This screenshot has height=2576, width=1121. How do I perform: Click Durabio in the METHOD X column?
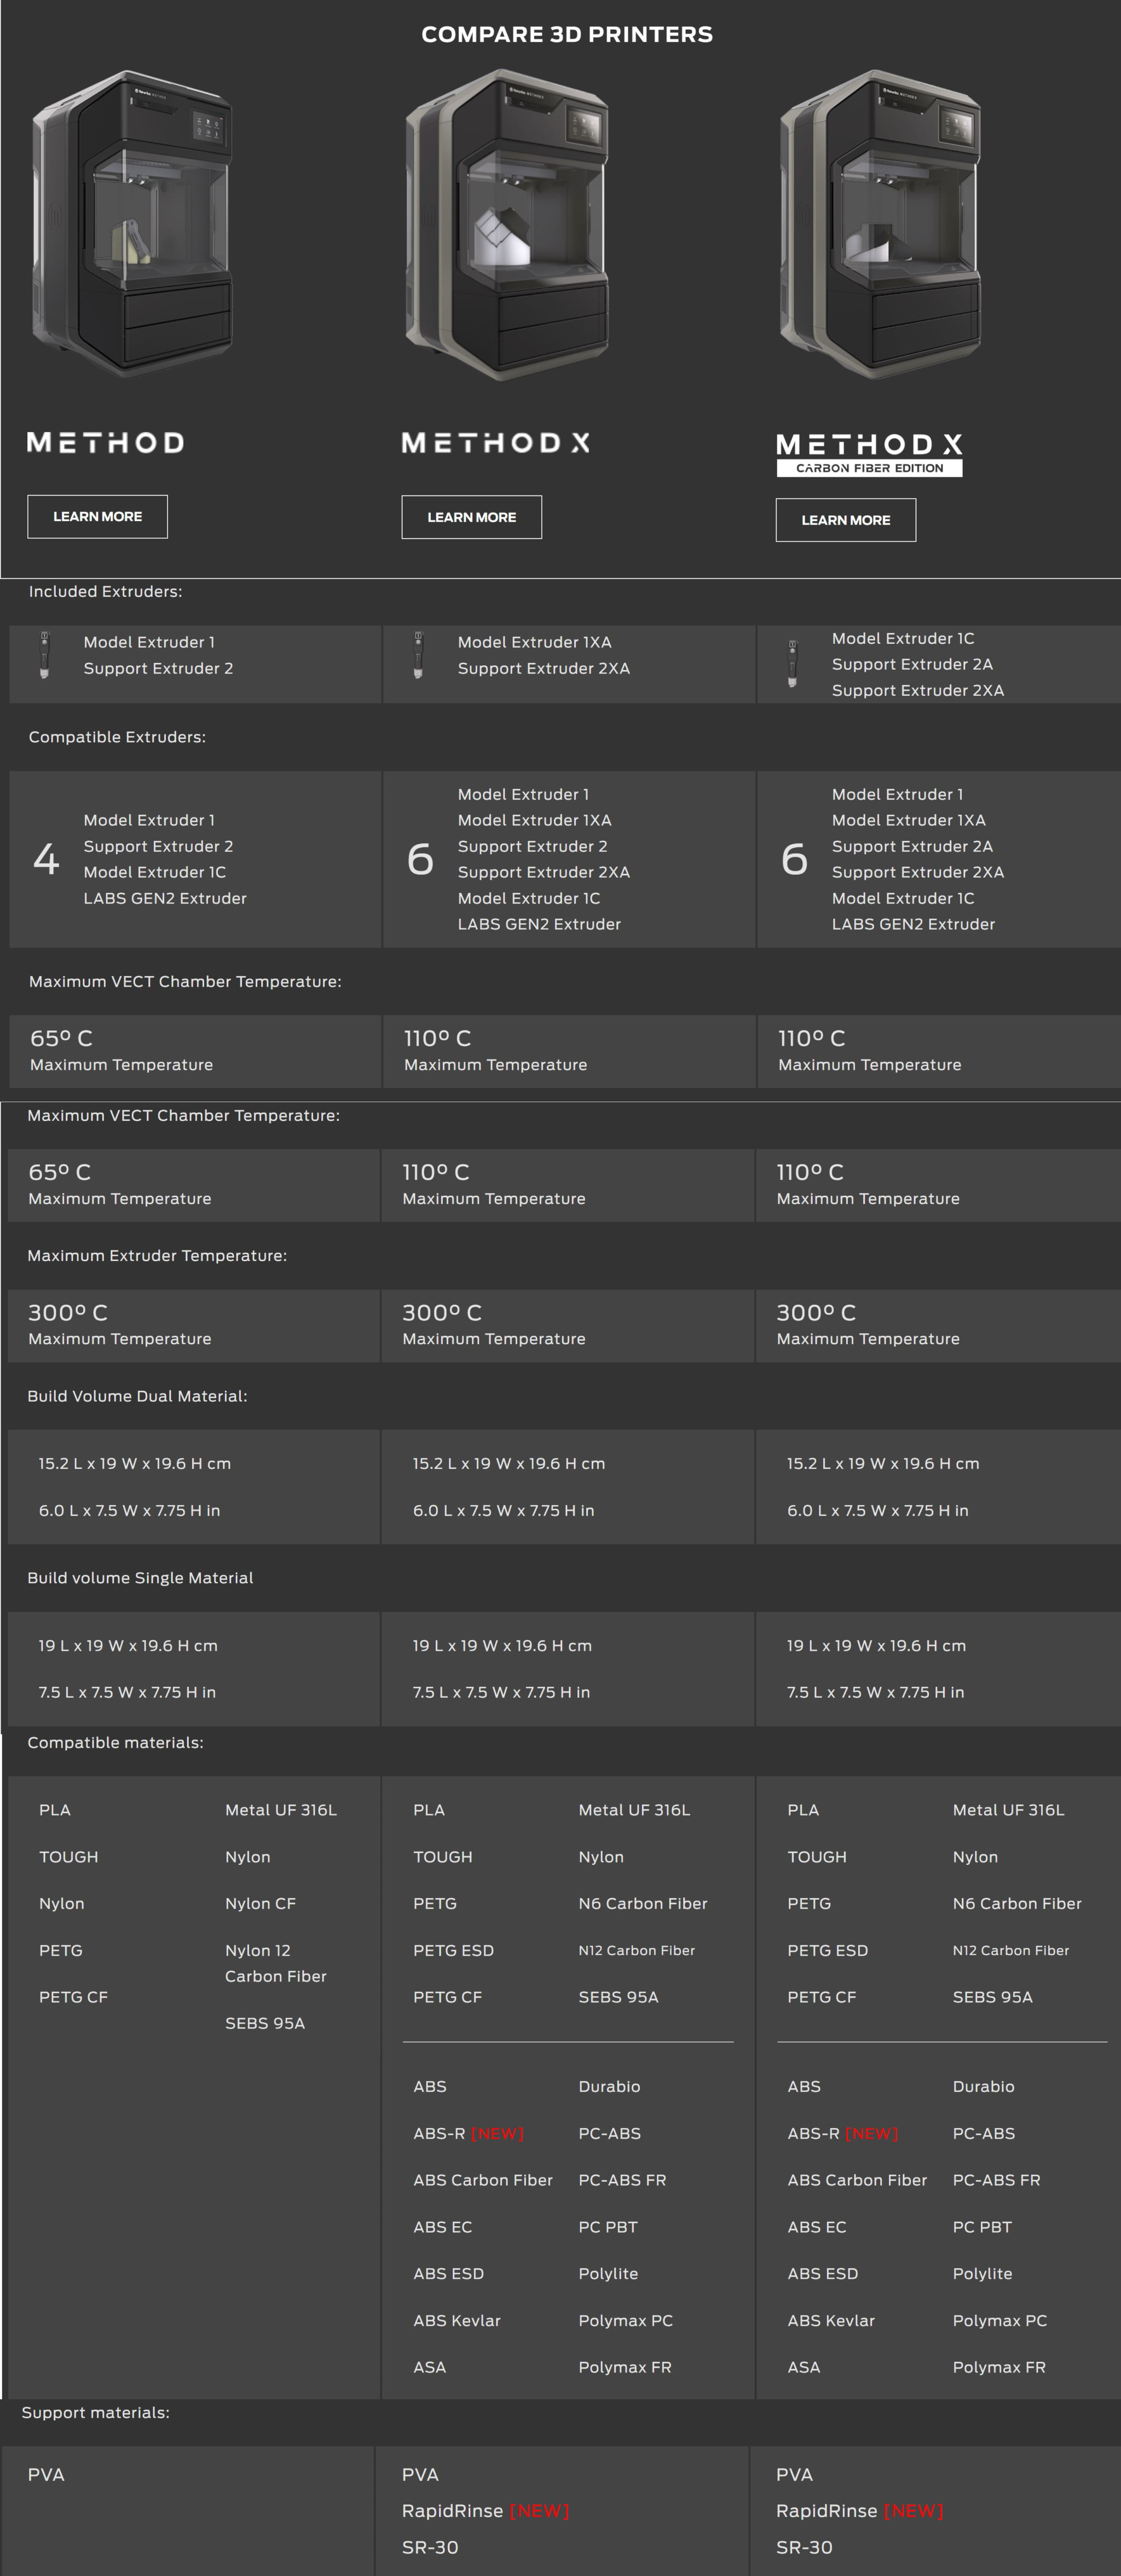tap(609, 2086)
